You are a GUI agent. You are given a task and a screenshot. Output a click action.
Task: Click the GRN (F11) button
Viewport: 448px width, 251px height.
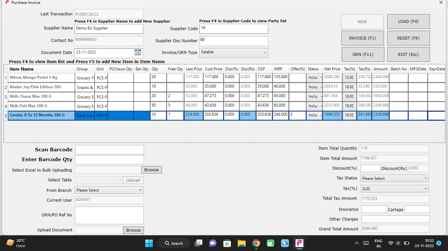coord(363,54)
